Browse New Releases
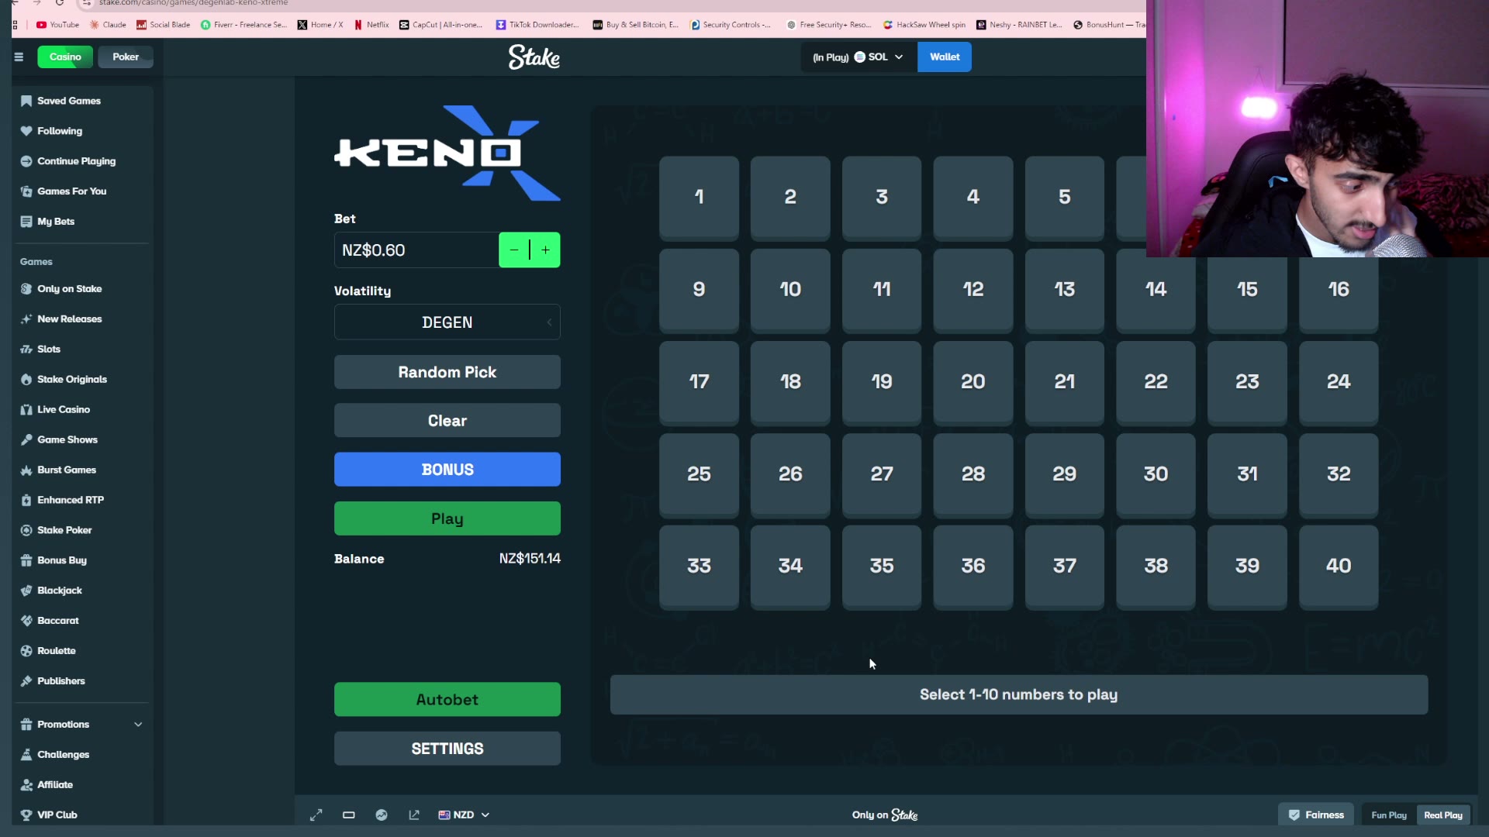This screenshot has height=837, width=1489. coord(69,319)
